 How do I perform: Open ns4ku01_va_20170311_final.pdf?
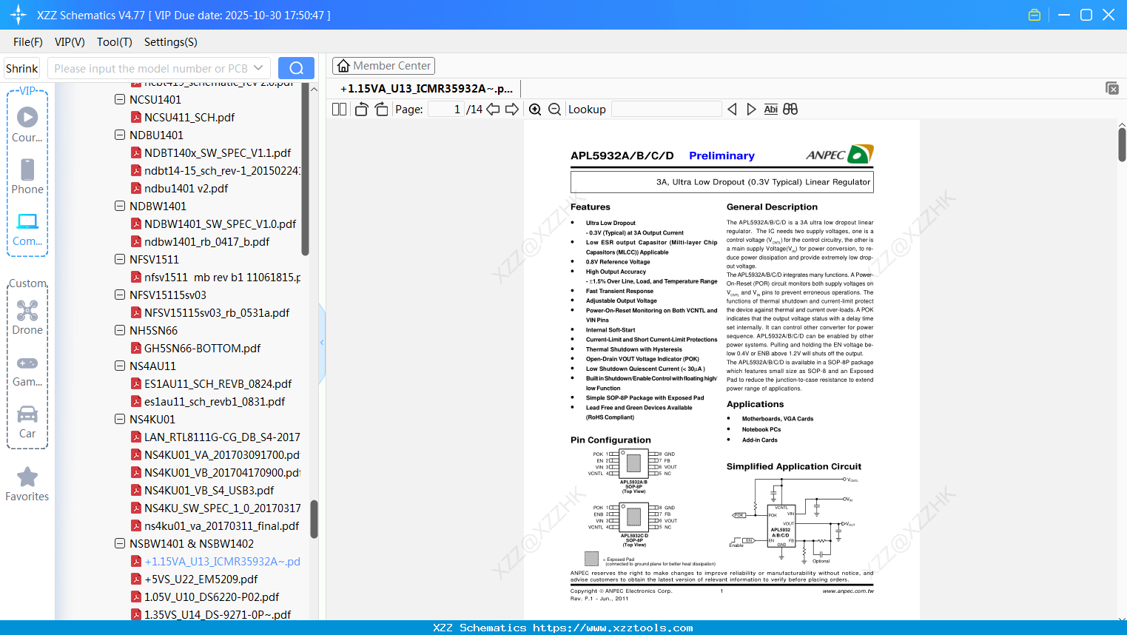tap(221, 525)
